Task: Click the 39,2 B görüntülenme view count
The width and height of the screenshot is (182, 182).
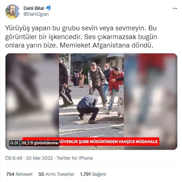Action: click(x=40, y=143)
